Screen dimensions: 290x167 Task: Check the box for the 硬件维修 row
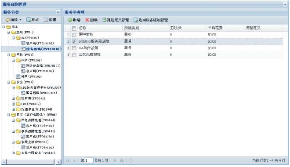74,35
